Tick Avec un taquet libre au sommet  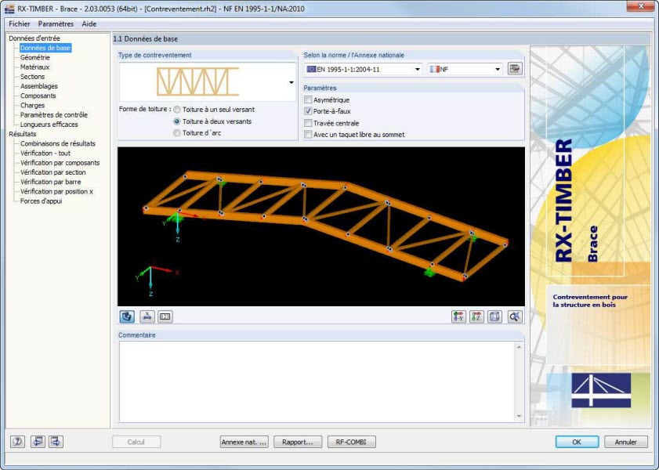tap(308, 135)
